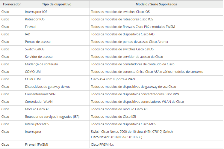Screen dimensions: 224x149
Task: Select the Interruptor IOS cell
Action: pyautogui.click(x=36, y=12)
